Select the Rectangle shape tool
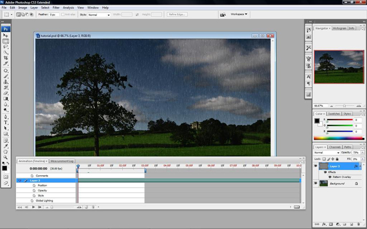The width and height of the screenshot is (367, 229). tap(6, 134)
